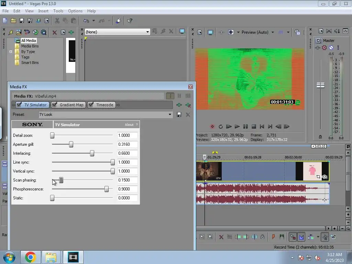Click the Go to End button in the preview
The height and width of the screenshot is (264, 352).
270,126
